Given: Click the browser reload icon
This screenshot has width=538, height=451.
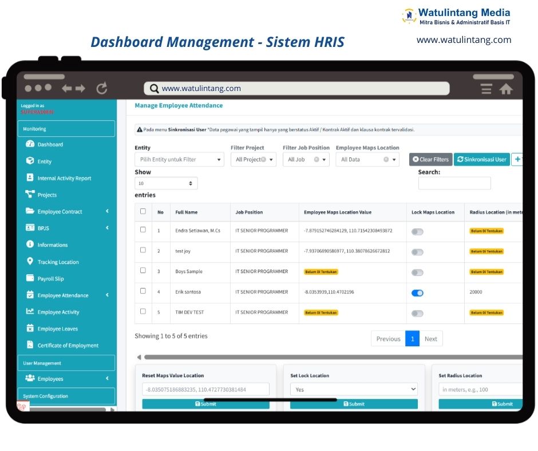Looking at the screenshot, I should 102,88.
